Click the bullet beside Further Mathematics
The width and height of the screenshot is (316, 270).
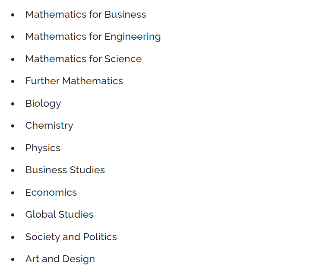click(13, 82)
